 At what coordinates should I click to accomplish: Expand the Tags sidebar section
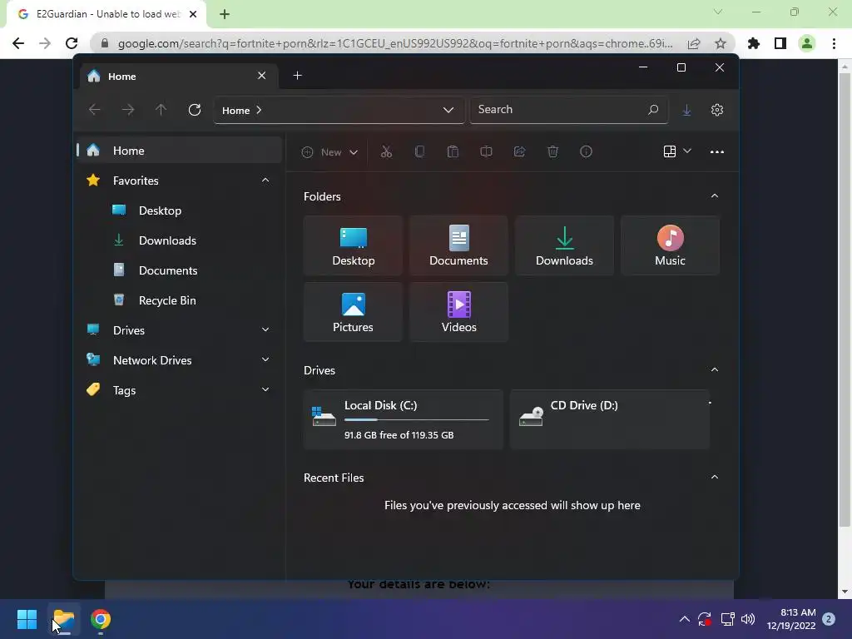point(265,389)
